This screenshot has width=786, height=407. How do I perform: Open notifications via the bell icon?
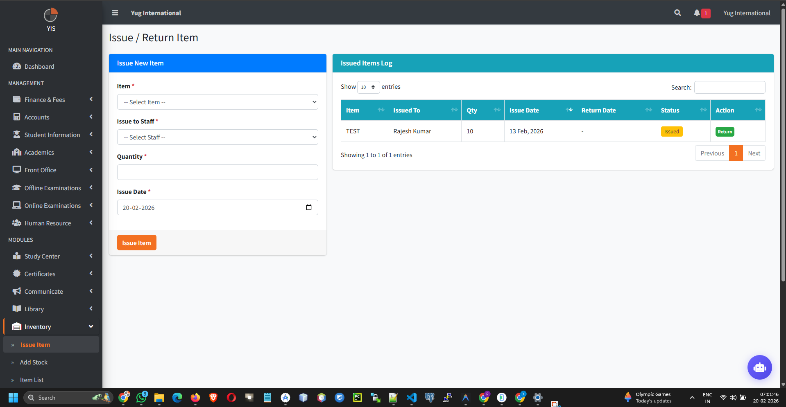pyautogui.click(x=697, y=13)
